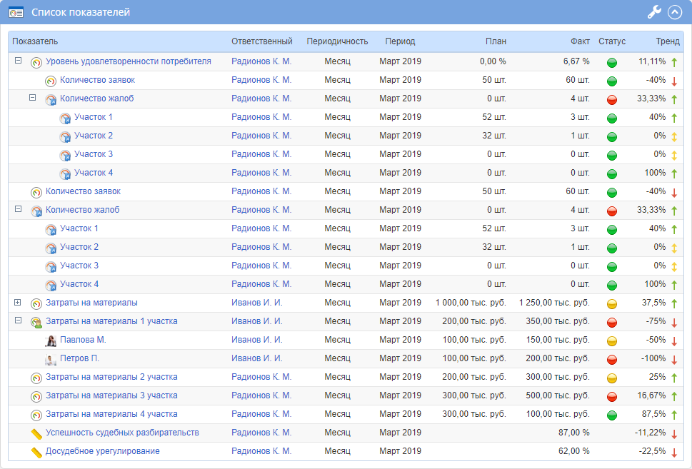692x469 pixels.
Task: Expand the Затраты на материалы tree node
Action: coord(18,303)
